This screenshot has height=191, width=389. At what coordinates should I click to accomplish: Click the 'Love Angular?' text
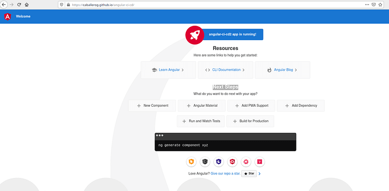pyautogui.click(x=199, y=174)
